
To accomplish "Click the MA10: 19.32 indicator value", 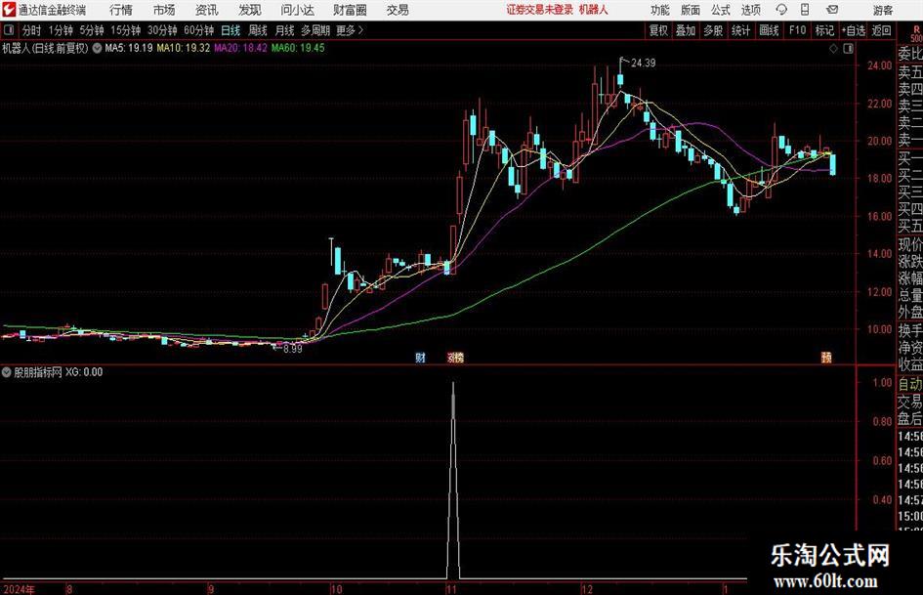I will [x=183, y=48].
